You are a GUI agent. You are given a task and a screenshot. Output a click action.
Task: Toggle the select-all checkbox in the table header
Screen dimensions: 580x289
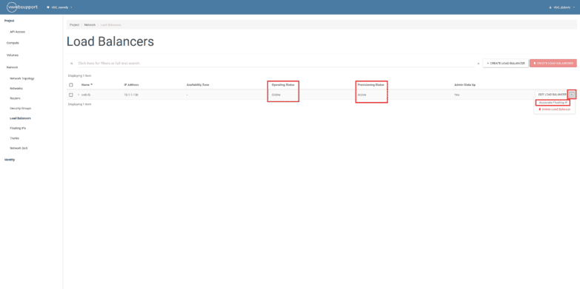tap(71, 85)
